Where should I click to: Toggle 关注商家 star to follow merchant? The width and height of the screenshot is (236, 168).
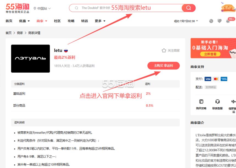[x=164, y=51]
